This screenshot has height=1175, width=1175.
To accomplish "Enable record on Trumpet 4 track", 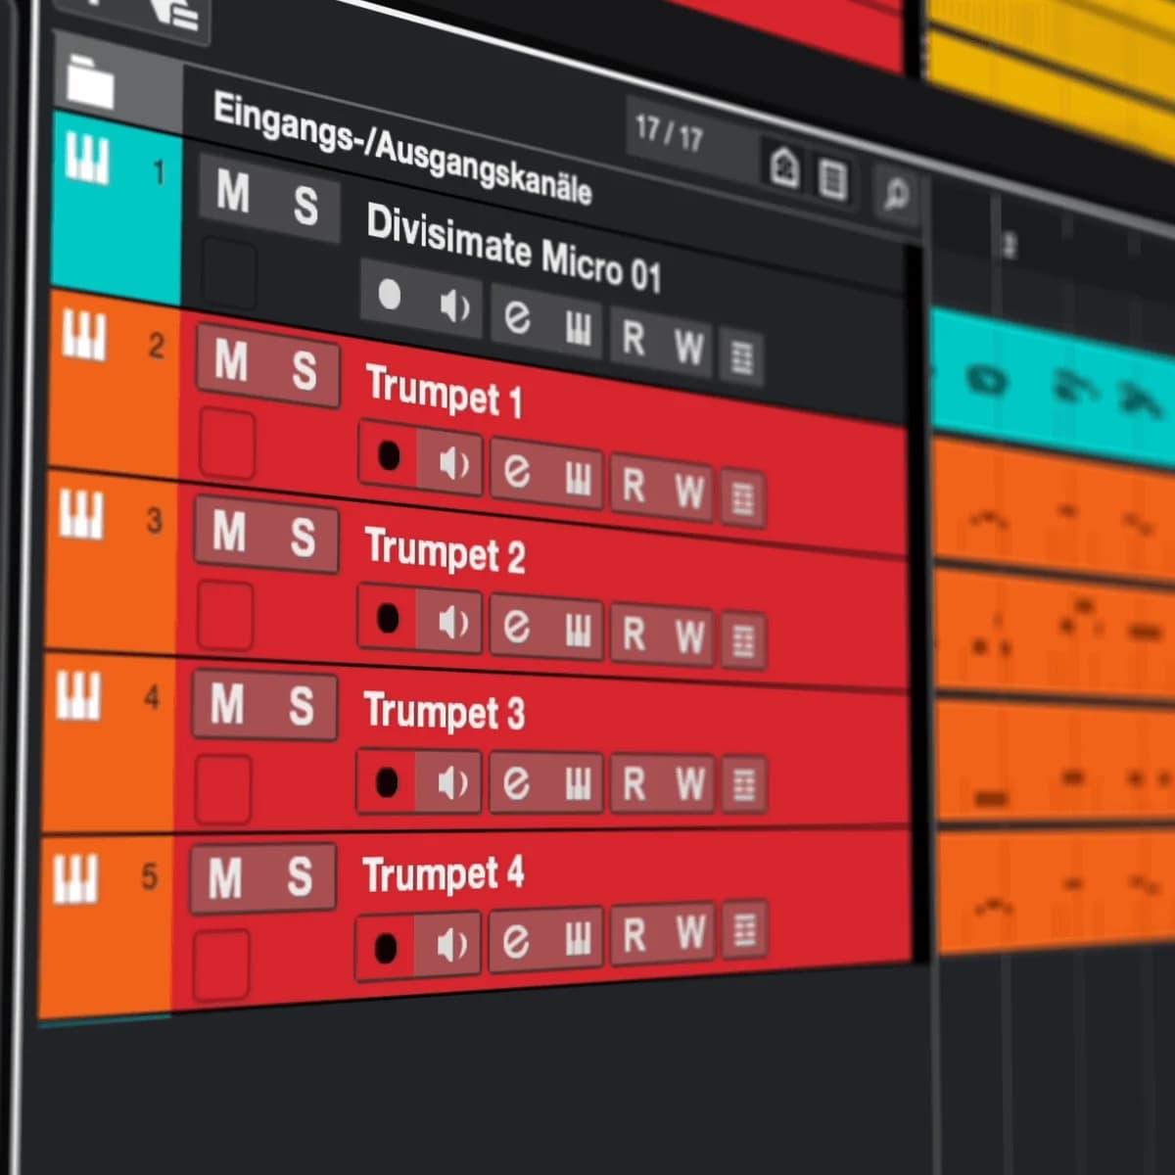I will click(387, 947).
